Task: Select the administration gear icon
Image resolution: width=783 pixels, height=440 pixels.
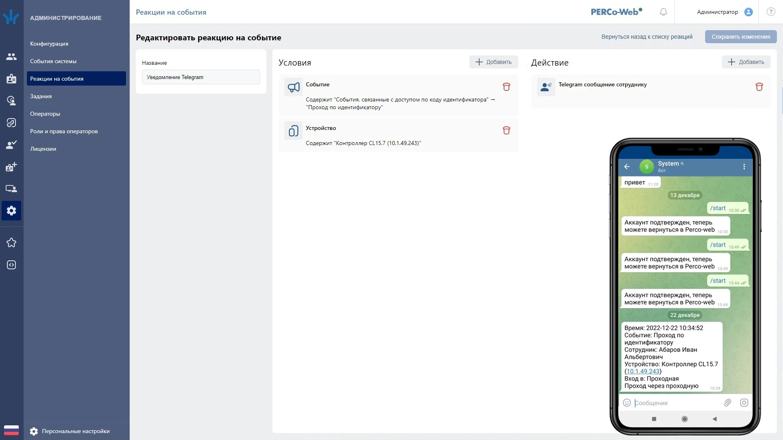Action: 11,211
